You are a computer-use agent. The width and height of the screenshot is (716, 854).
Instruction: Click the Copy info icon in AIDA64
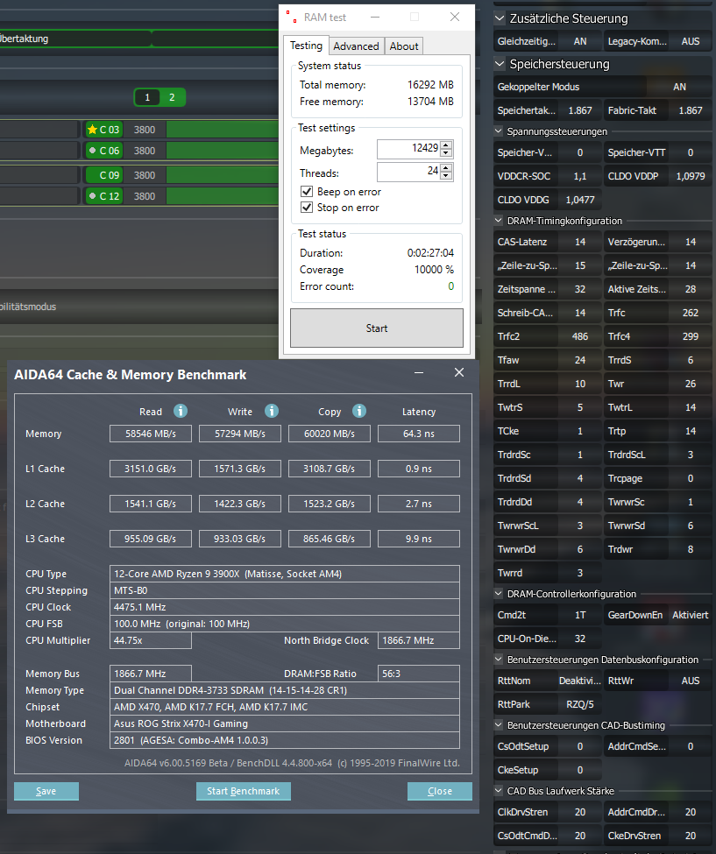[359, 411]
